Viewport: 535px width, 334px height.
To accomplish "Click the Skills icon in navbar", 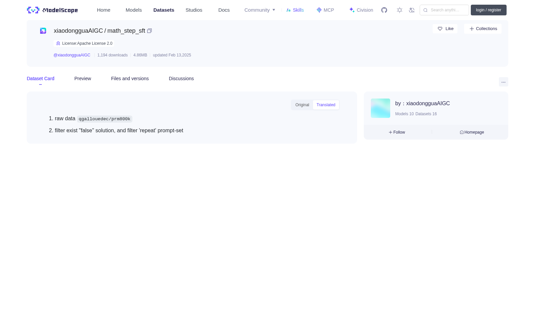I will click(x=289, y=10).
